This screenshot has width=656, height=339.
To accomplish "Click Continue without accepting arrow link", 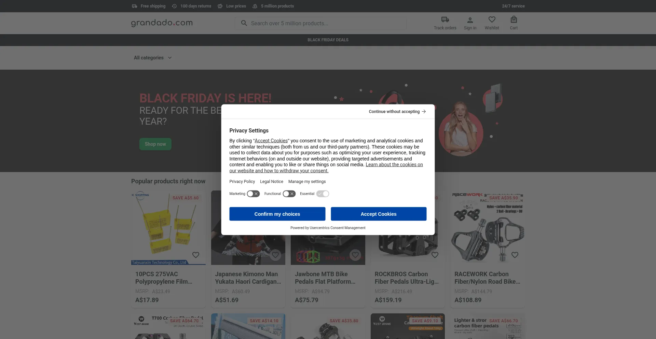I will [397, 112].
